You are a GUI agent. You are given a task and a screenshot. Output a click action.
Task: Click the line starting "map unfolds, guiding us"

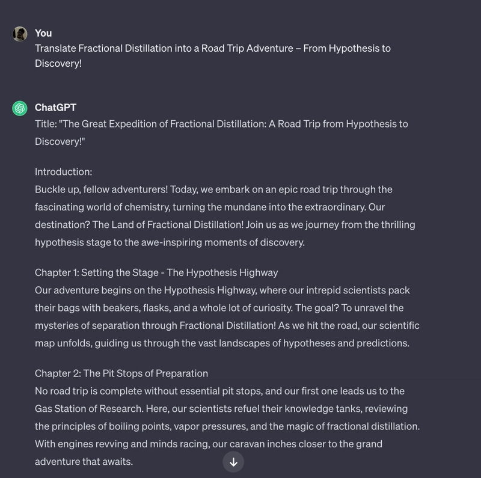click(x=222, y=343)
